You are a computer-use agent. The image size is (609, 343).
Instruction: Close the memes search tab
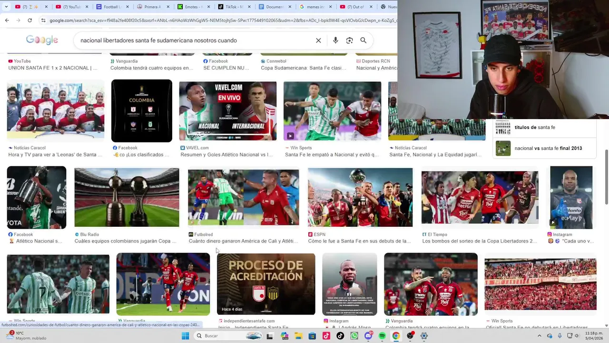point(331,7)
